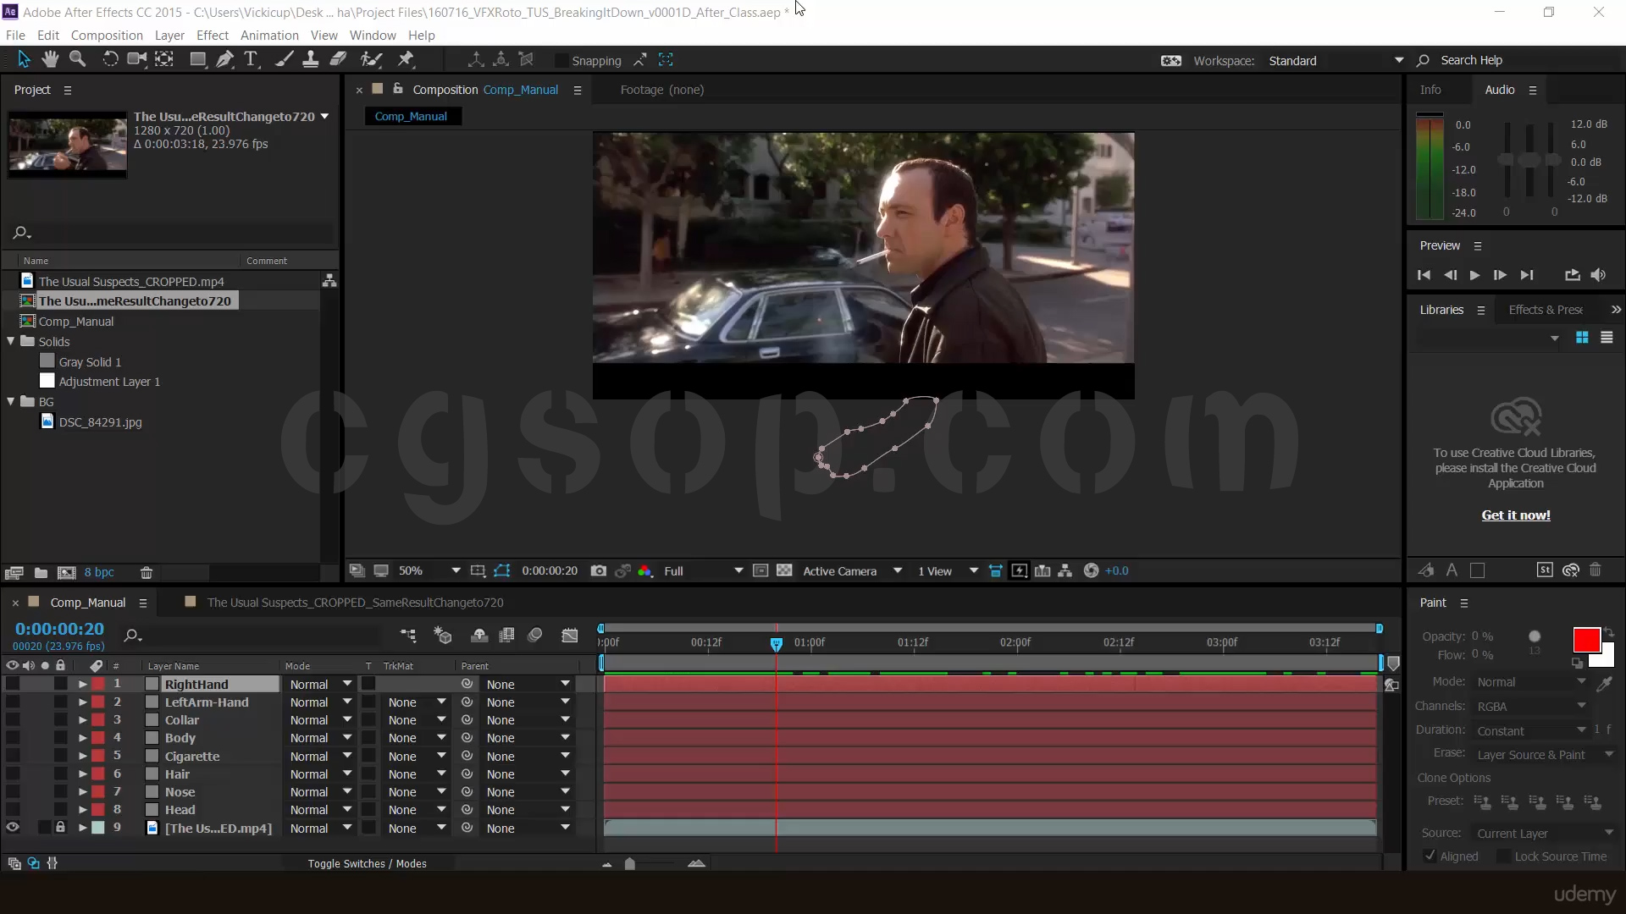The width and height of the screenshot is (1626, 914).
Task: Click Toggle Switches / Modes button
Action: coord(367,863)
